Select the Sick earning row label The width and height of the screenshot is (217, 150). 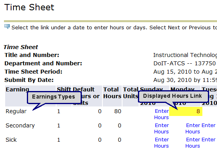click(11, 140)
